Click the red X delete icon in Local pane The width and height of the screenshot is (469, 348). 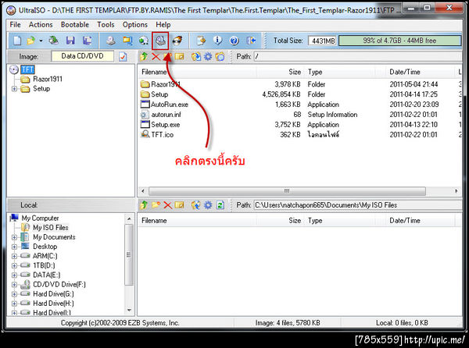167,204
